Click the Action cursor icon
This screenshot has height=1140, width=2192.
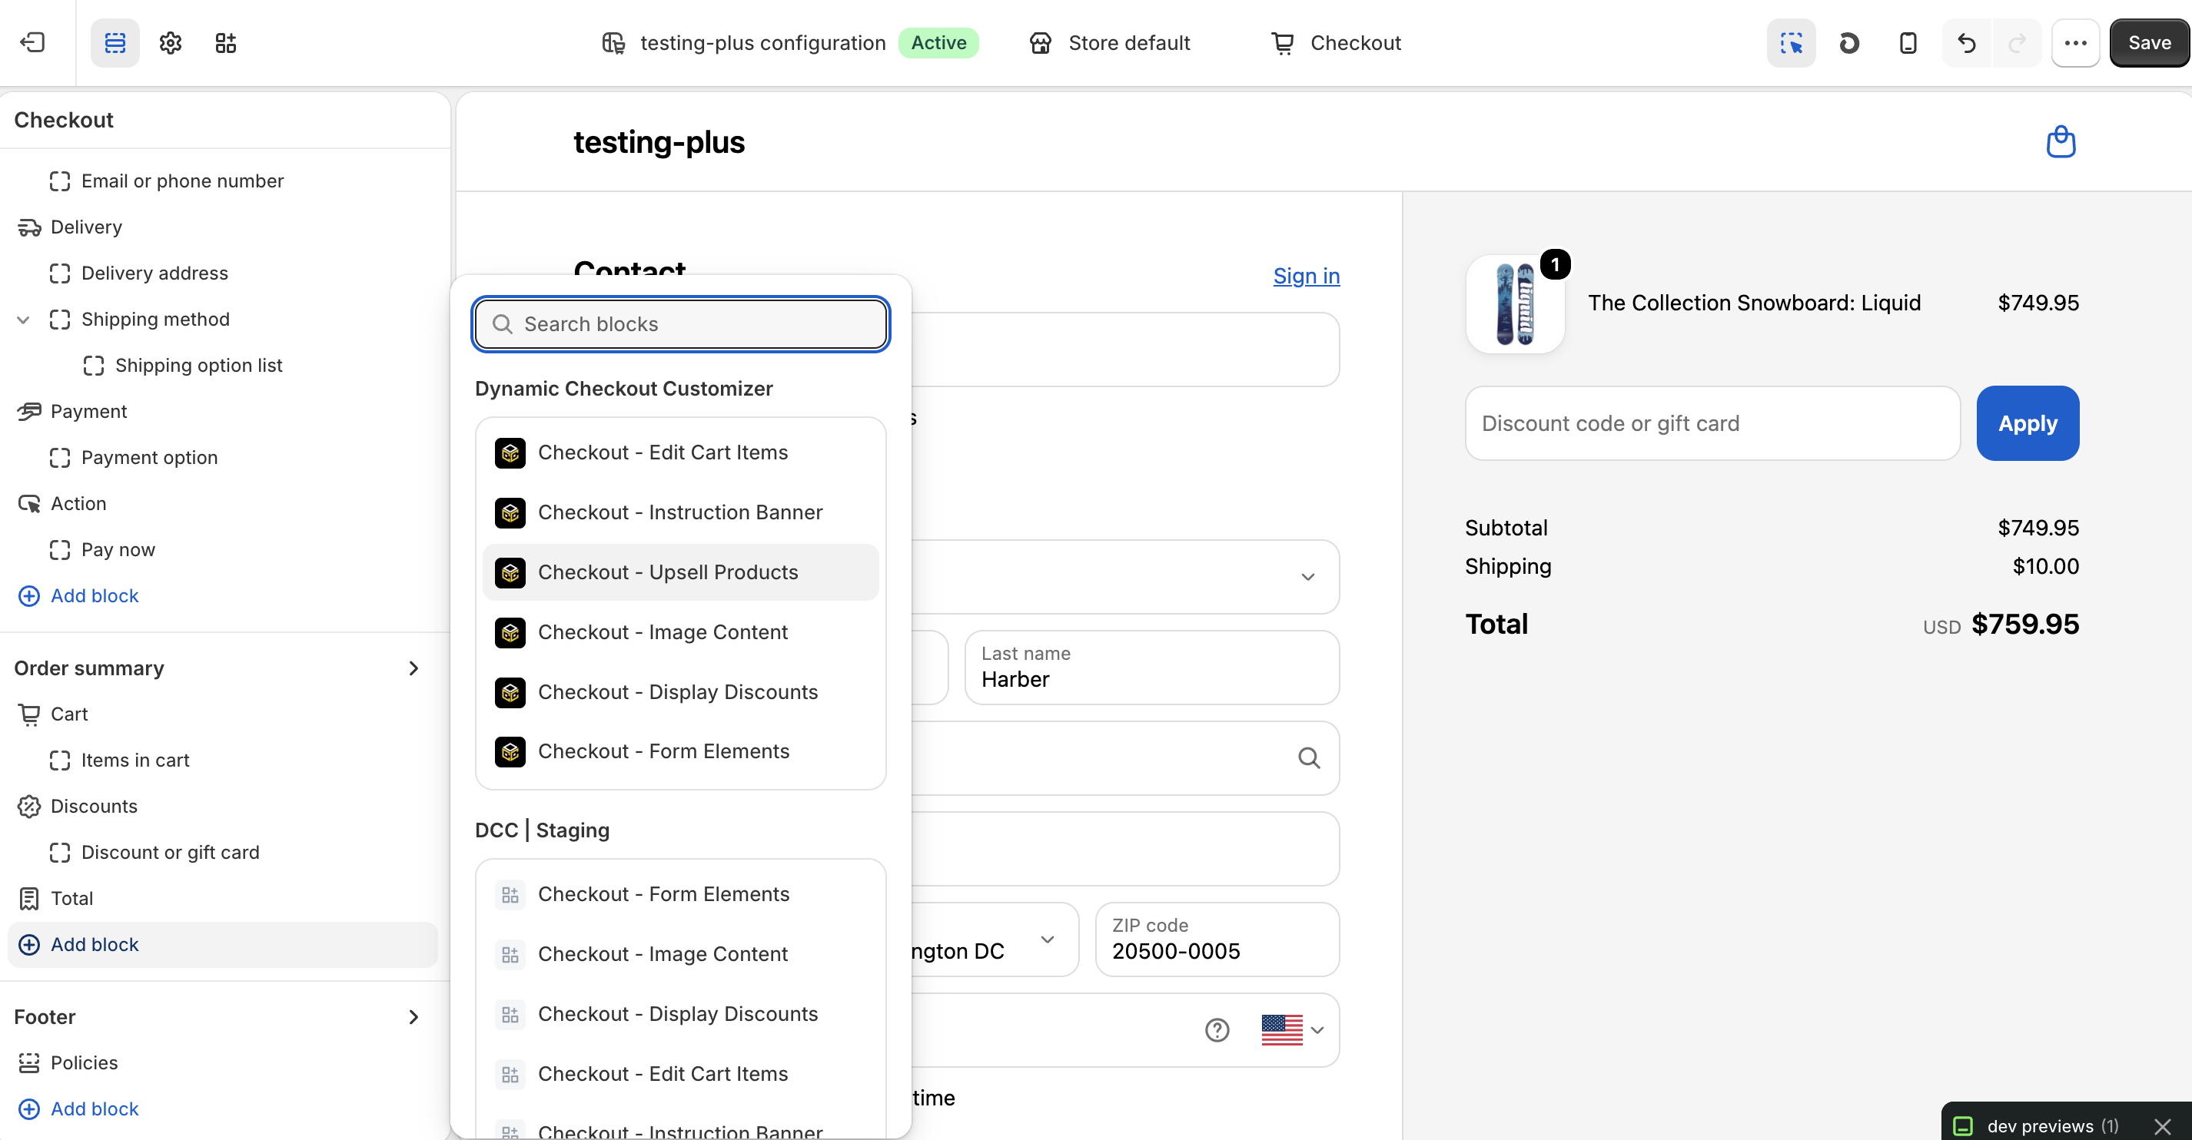coord(29,504)
